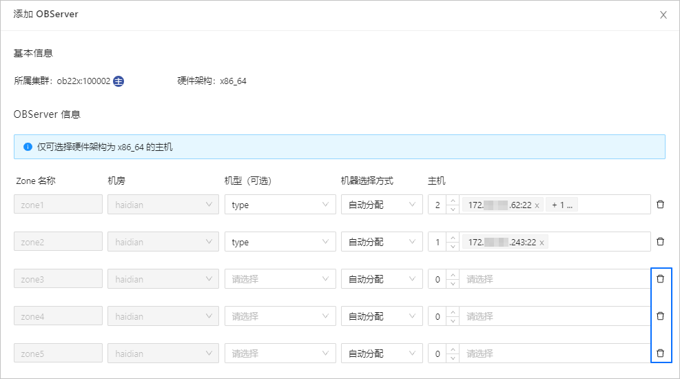
Task: Click the haidian 机房 dropdown for zone3
Action: pos(163,279)
